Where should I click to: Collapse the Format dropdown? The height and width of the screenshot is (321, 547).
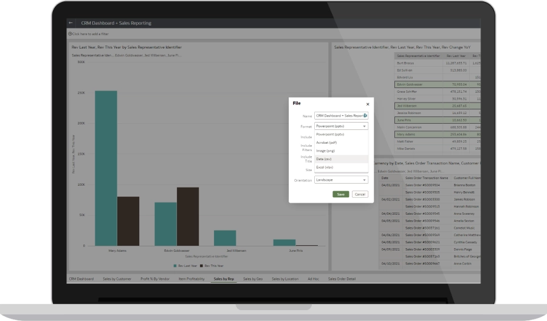365,126
